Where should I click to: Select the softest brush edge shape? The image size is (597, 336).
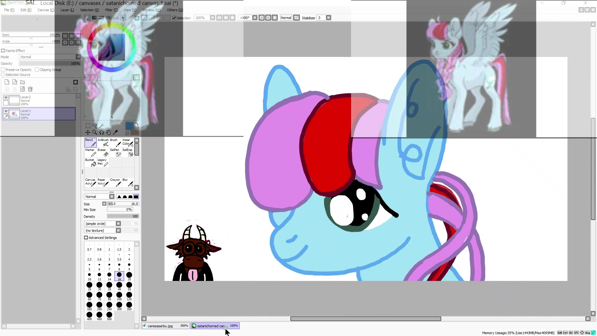tap(119, 197)
